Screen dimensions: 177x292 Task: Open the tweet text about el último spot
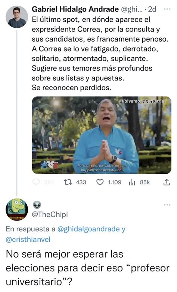[x=100, y=54]
